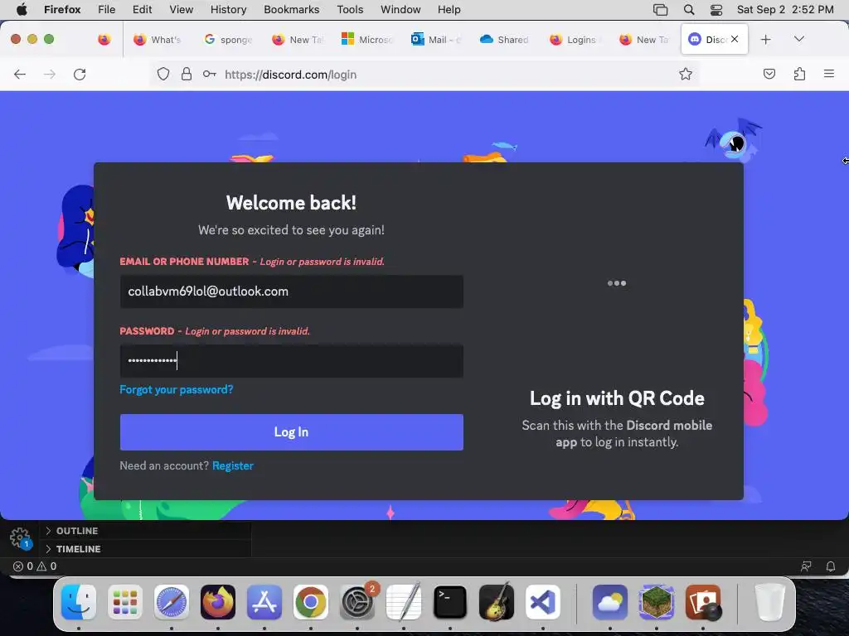The height and width of the screenshot is (636, 849).
Task: Reload the Discord login page
Action: tap(80, 74)
